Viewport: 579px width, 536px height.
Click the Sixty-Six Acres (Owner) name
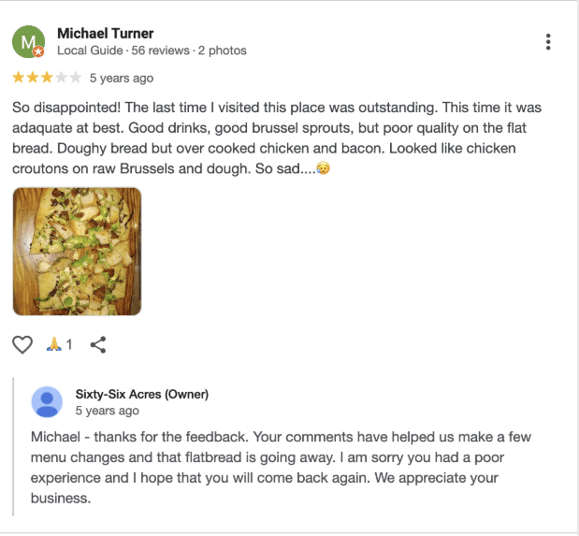coord(142,394)
